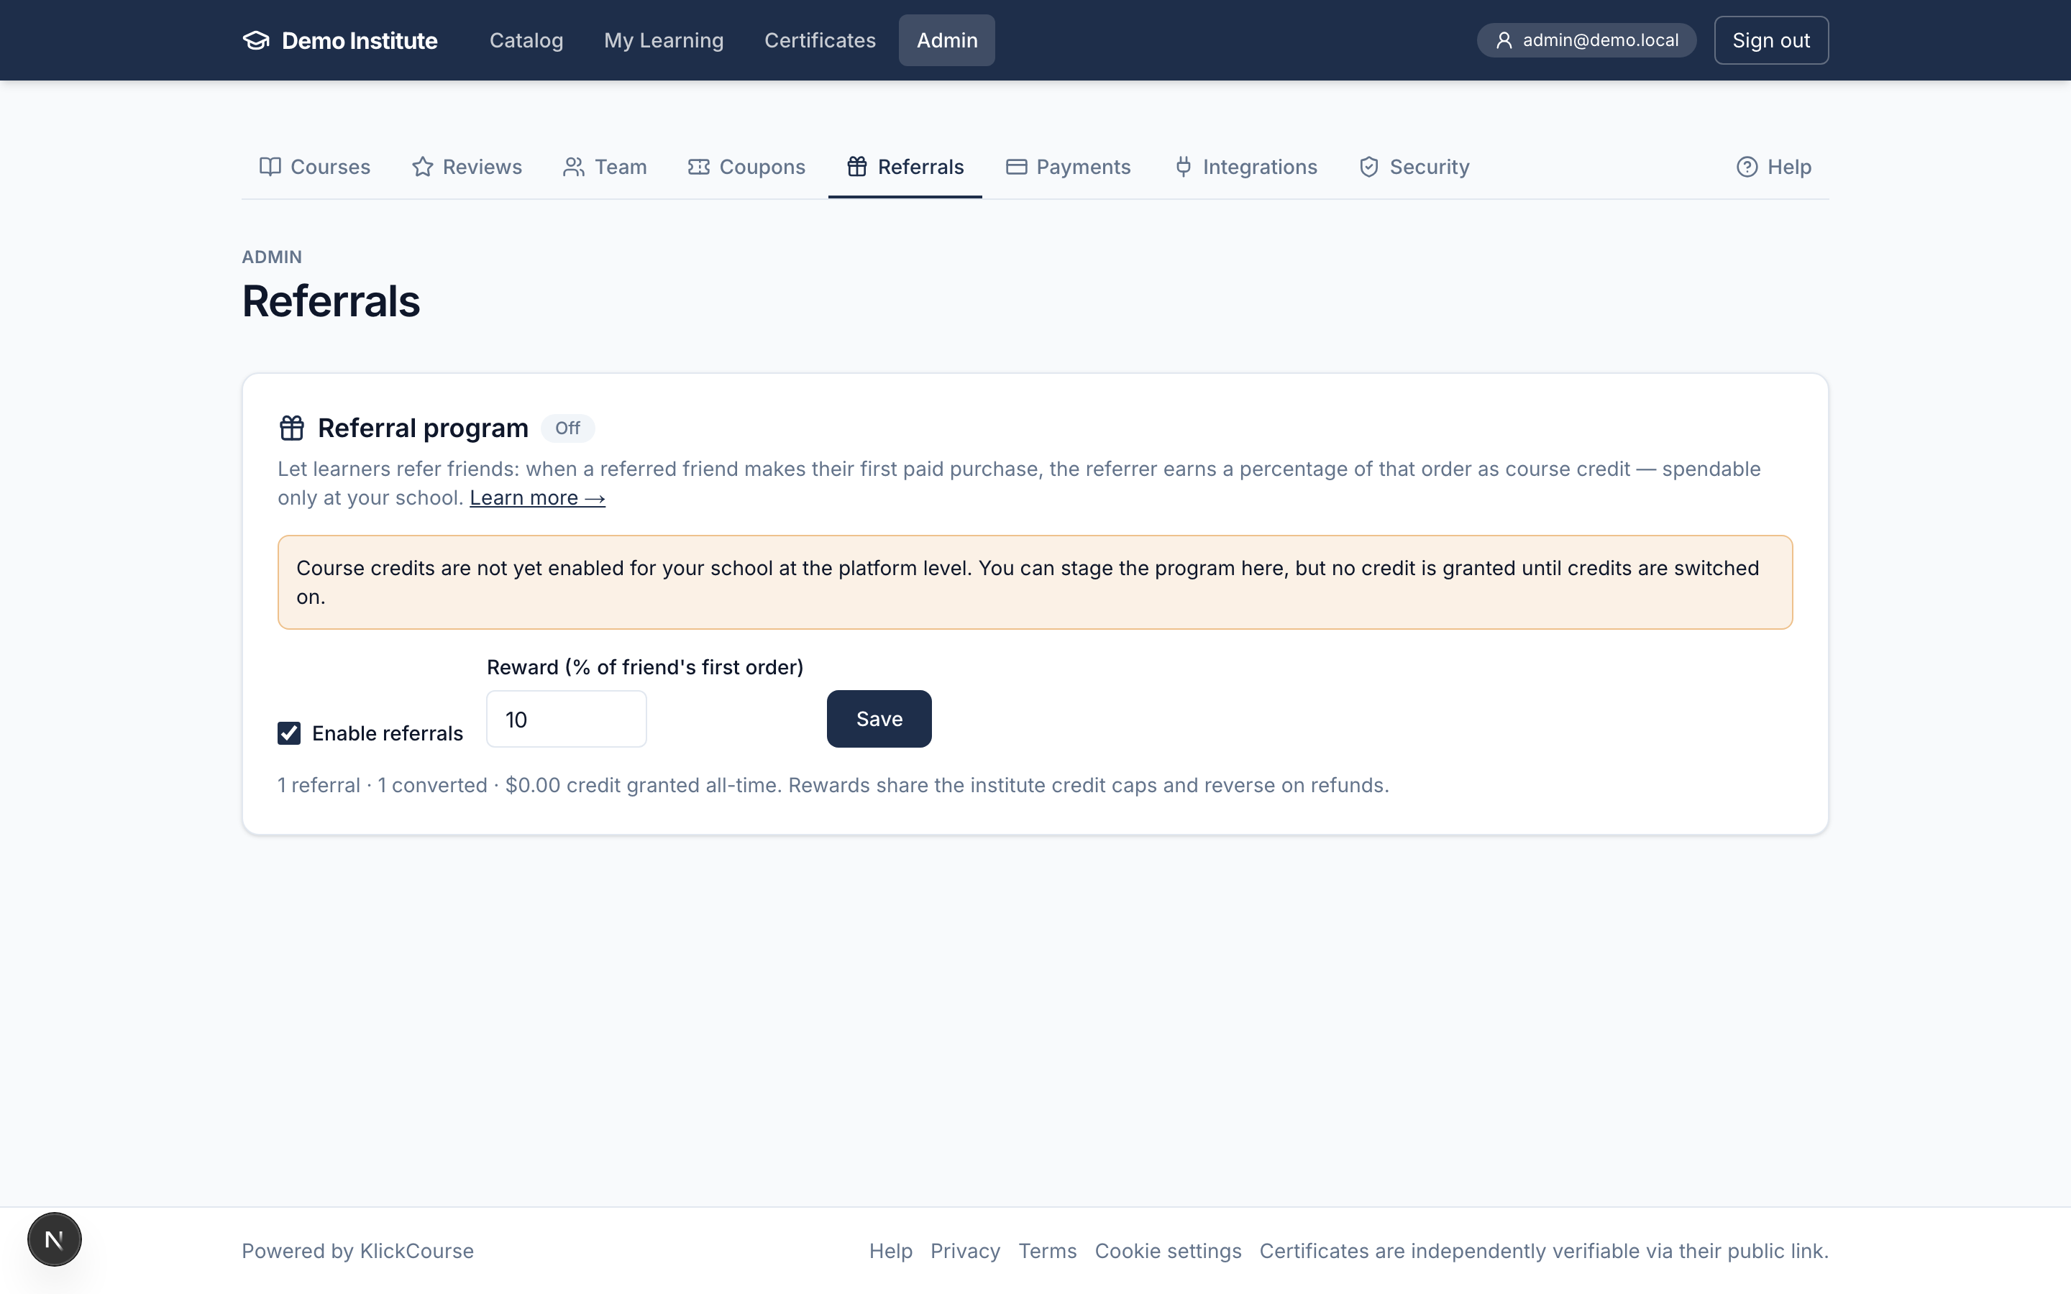Click the shield icon beside Security

point(1368,167)
